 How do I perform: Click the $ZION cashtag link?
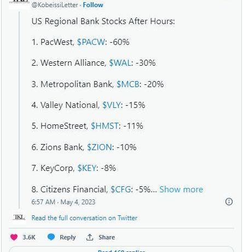pos(100,147)
